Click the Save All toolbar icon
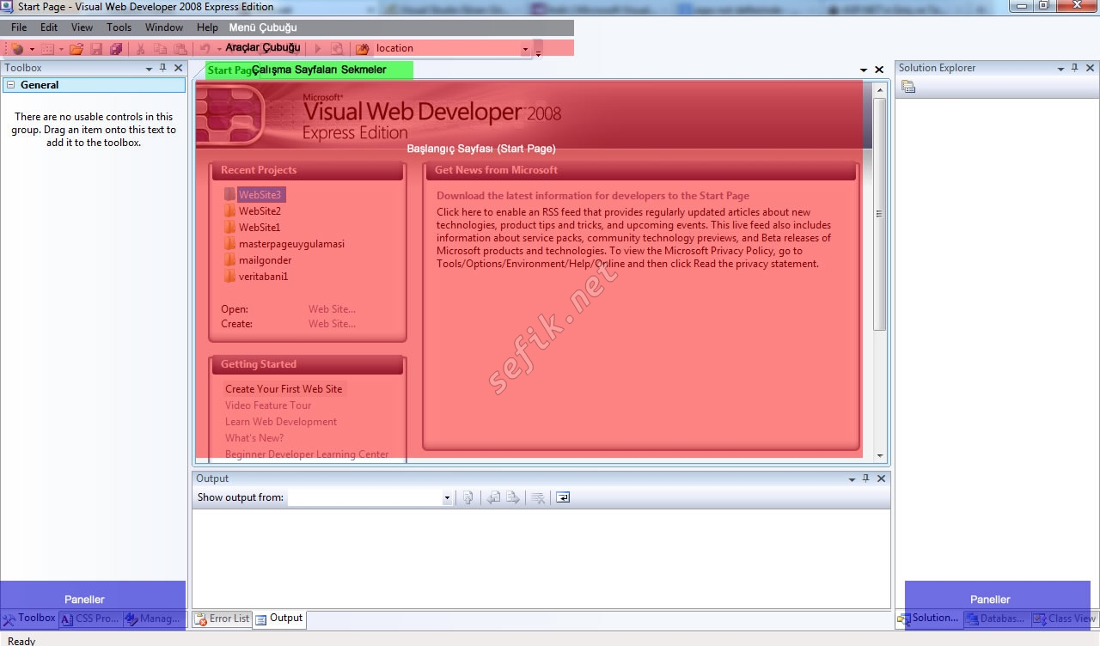1100x646 pixels. (x=116, y=49)
